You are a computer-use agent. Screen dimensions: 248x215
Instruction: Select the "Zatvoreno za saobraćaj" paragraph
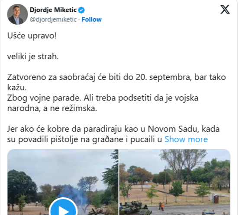(x=116, y=82)
